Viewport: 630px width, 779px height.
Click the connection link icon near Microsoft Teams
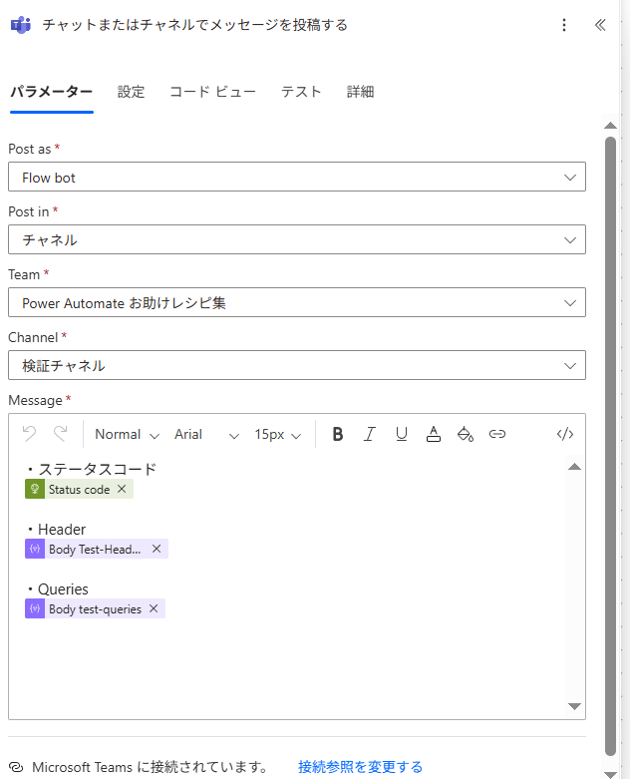click(x=16, y=767)
